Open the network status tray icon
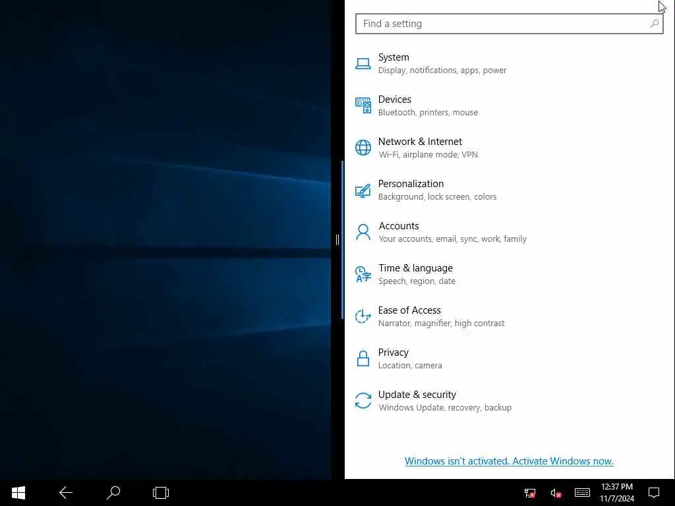The width and height of the screenshot is (675, 506). 530,493
